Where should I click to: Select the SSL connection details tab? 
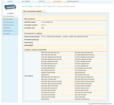(x=34, y=11)
